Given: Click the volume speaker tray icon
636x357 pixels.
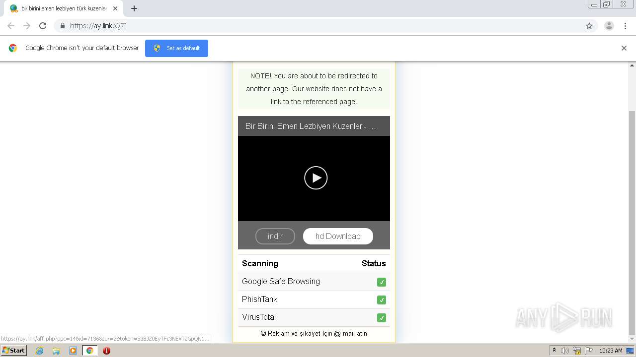Looking at the screenshot, I should pyautogui.click(x=565, y=351).
